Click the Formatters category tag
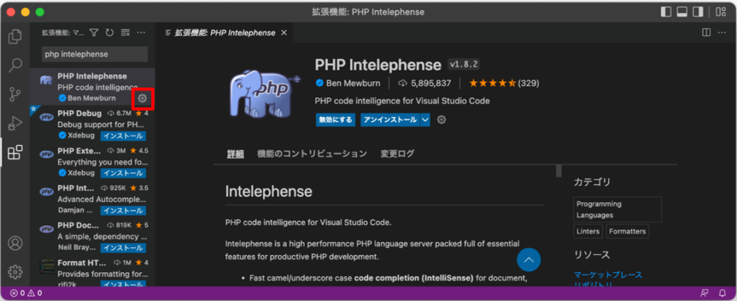The width and height of the screenshot is (737, 301). [x=627, y=231]
